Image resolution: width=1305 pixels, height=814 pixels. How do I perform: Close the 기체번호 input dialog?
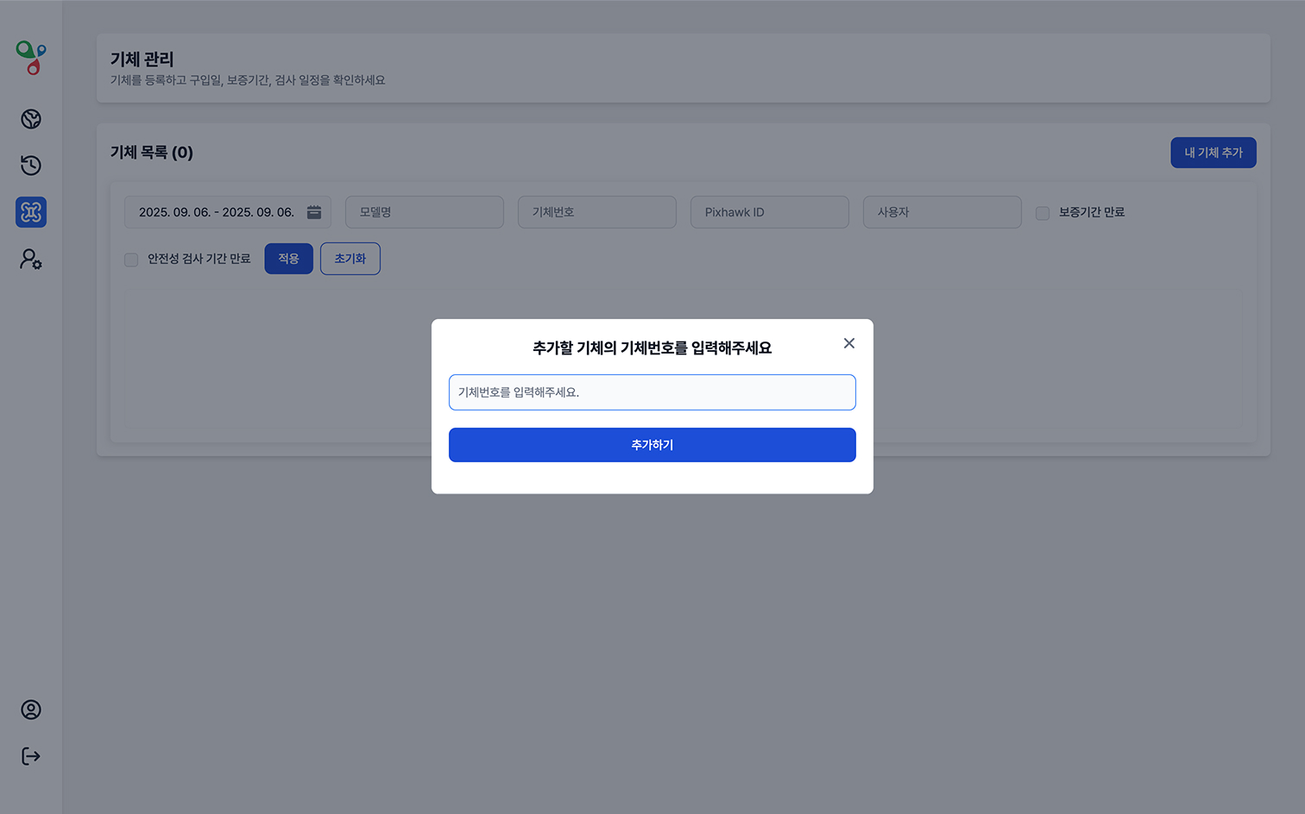click(x=849, y=343)
